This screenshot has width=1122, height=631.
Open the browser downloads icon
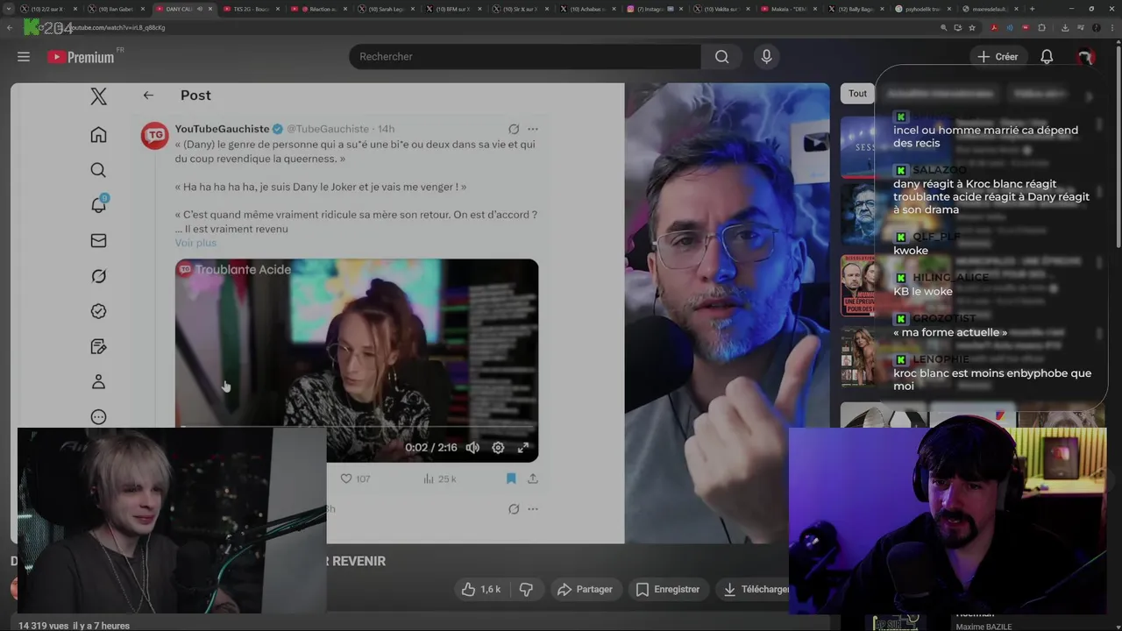[x=1064, y=27]
